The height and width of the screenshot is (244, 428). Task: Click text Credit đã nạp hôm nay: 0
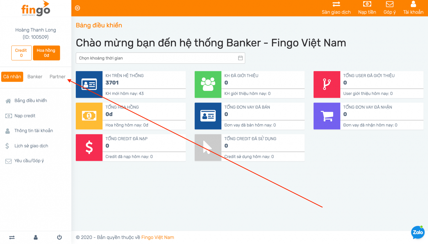pos(129,156)
